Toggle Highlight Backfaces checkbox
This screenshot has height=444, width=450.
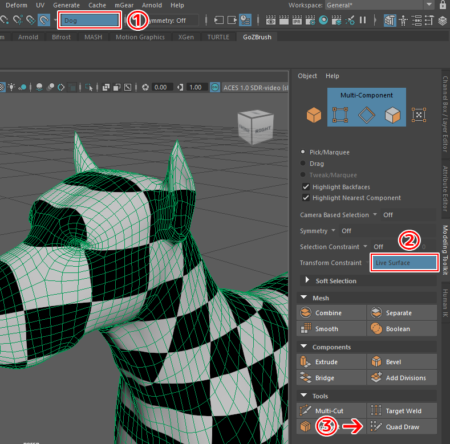(306, 187)
